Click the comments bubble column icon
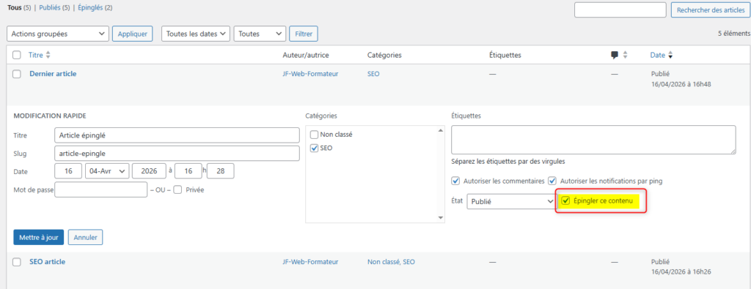 tap(615, 56)
